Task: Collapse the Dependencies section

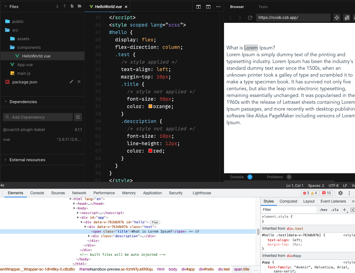Action: point(6,102)
